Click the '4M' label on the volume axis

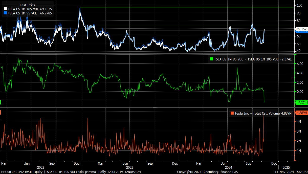[x=299, y=122]
